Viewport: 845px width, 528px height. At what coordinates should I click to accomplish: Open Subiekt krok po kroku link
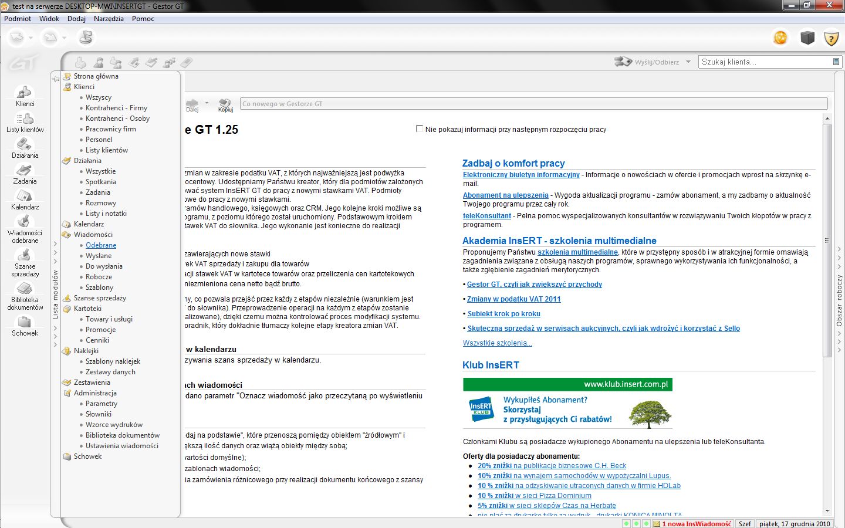coord(504,314)
